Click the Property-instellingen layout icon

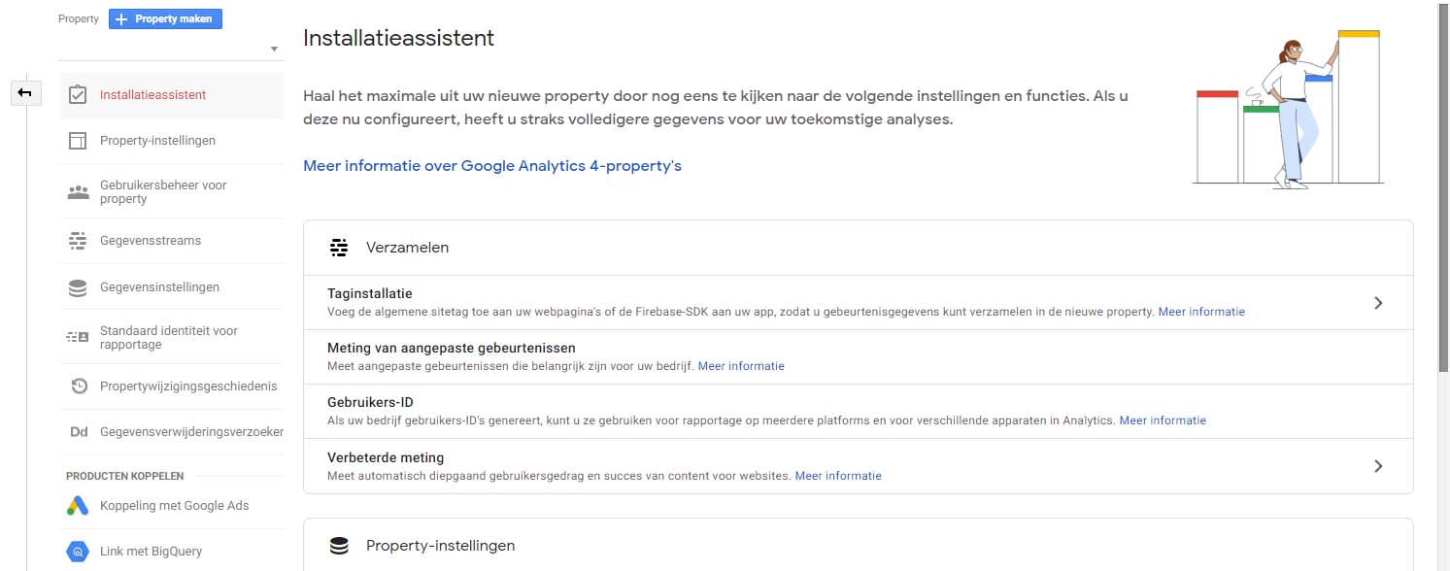coord(79,141)
